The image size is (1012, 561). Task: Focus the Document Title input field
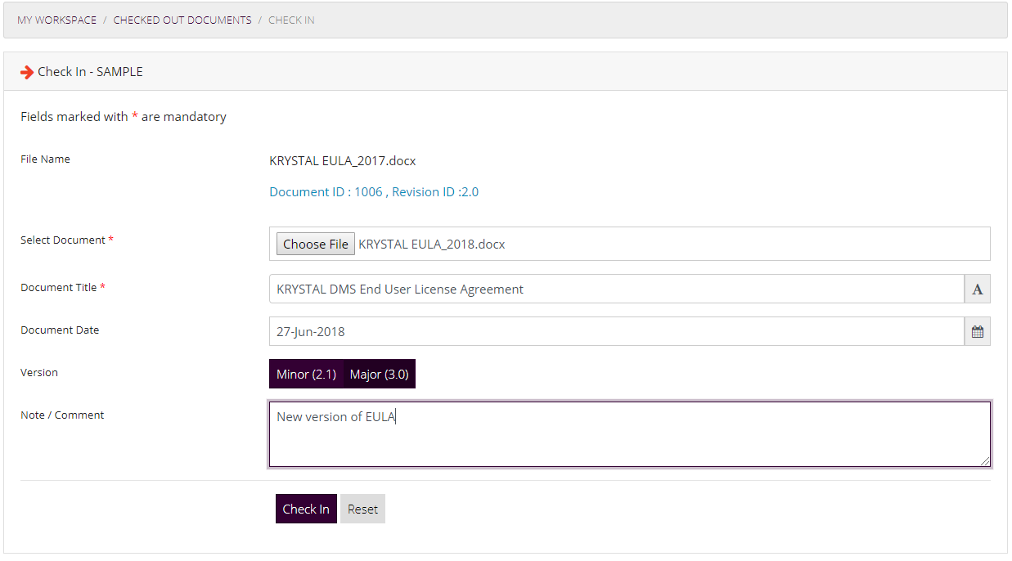[x=617, y=289]
